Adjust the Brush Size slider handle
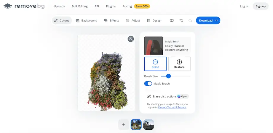273x133 pixels. pyautogui.click(x=168, y=76)
